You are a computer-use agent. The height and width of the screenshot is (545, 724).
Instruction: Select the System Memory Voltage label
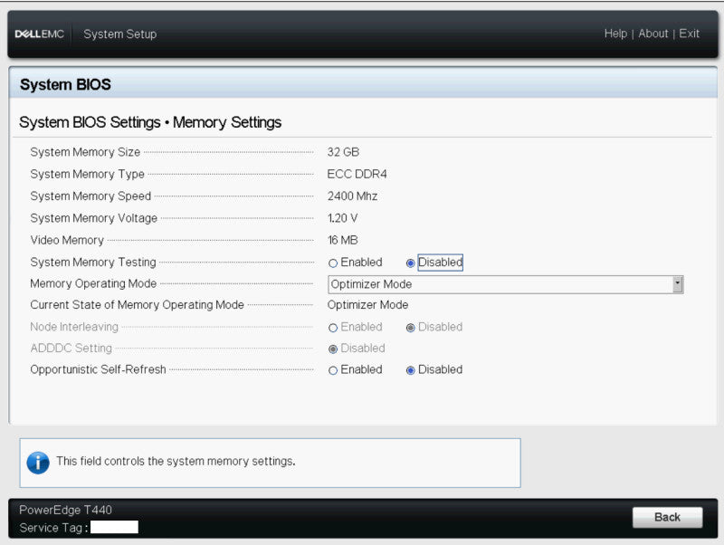point(94,218)
